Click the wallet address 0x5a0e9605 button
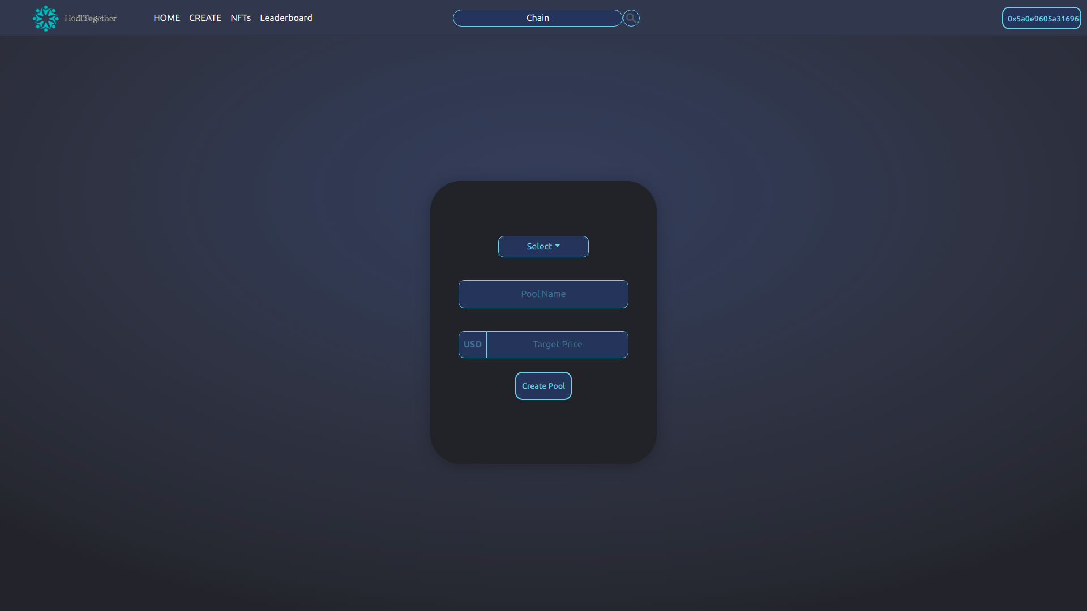Screen dimensions: 1087x611 tap(1041, 18)
